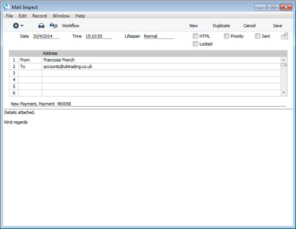
Task: Open the Lifespan Normal field
Action: [x=159, y=36]
